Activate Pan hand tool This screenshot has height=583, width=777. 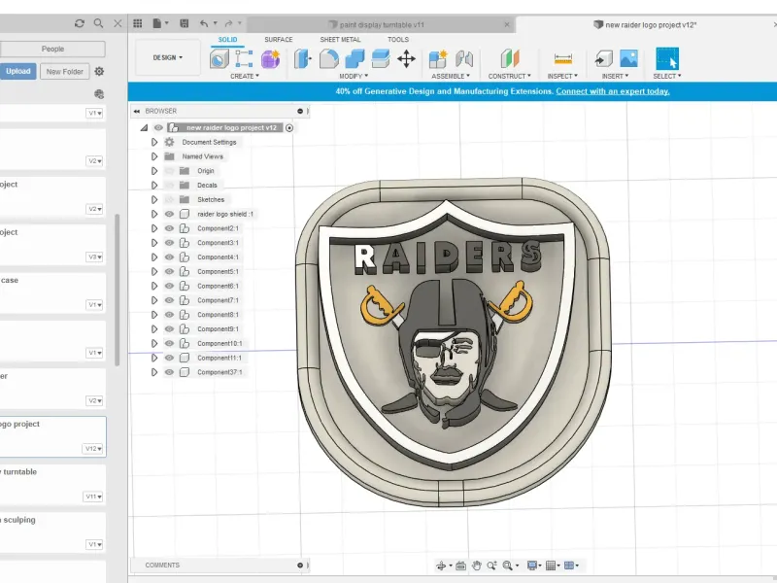point(477,566)
